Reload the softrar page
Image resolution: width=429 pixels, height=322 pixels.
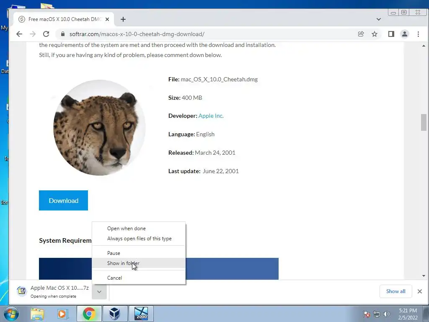click(46, 34)
